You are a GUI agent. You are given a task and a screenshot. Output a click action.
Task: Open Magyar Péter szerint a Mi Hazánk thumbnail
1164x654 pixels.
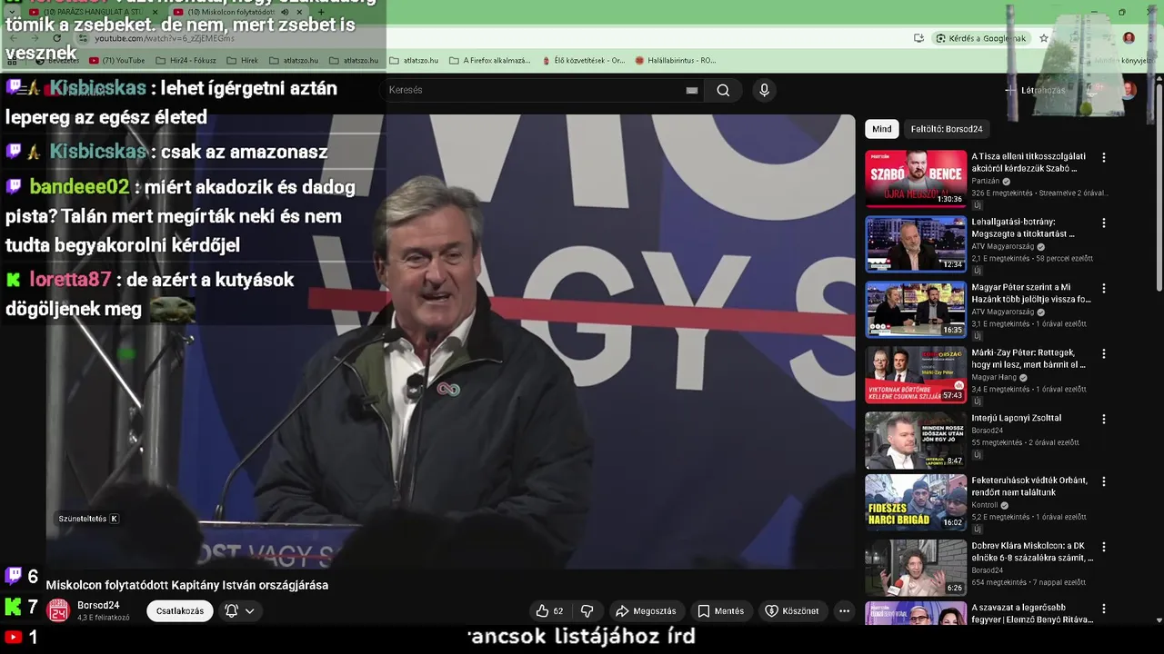coord(916,310)
